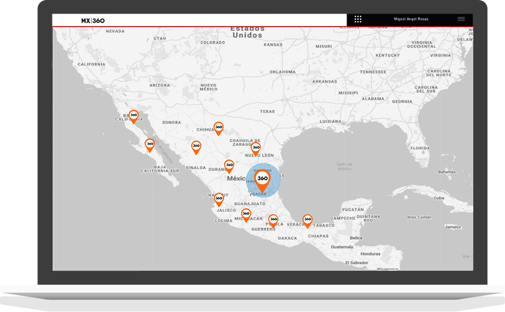The height and width of the screenshot is (312, 505).
Task: Click the 360 pin above Sinaloa
Action: pos(196,146)
